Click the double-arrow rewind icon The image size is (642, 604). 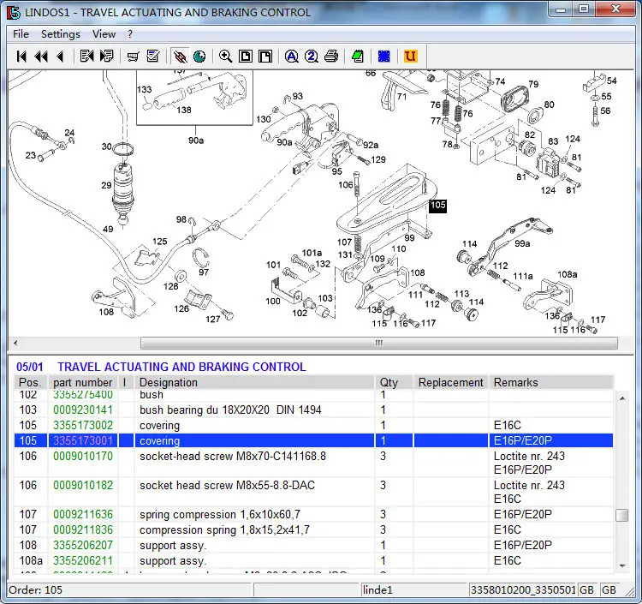coord(41,57)
